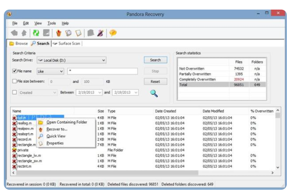
Task: Click the yellow Help bubble toolbar icon
Action: [x=113, y=33]
